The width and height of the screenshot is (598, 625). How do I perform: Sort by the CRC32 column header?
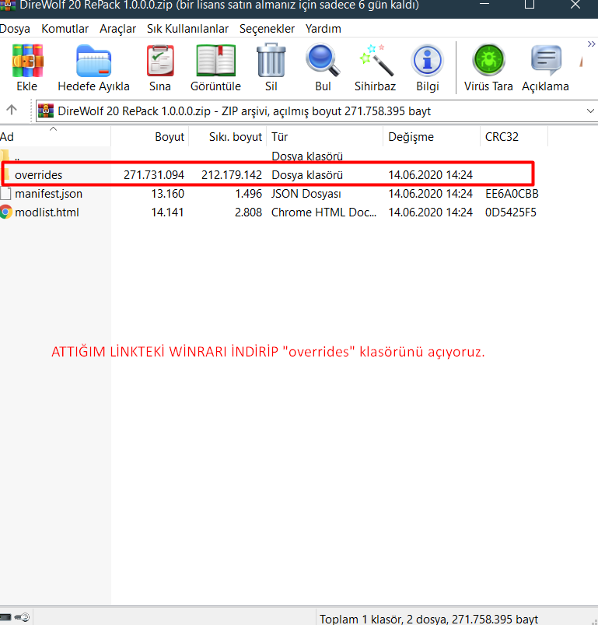(514, 137)
